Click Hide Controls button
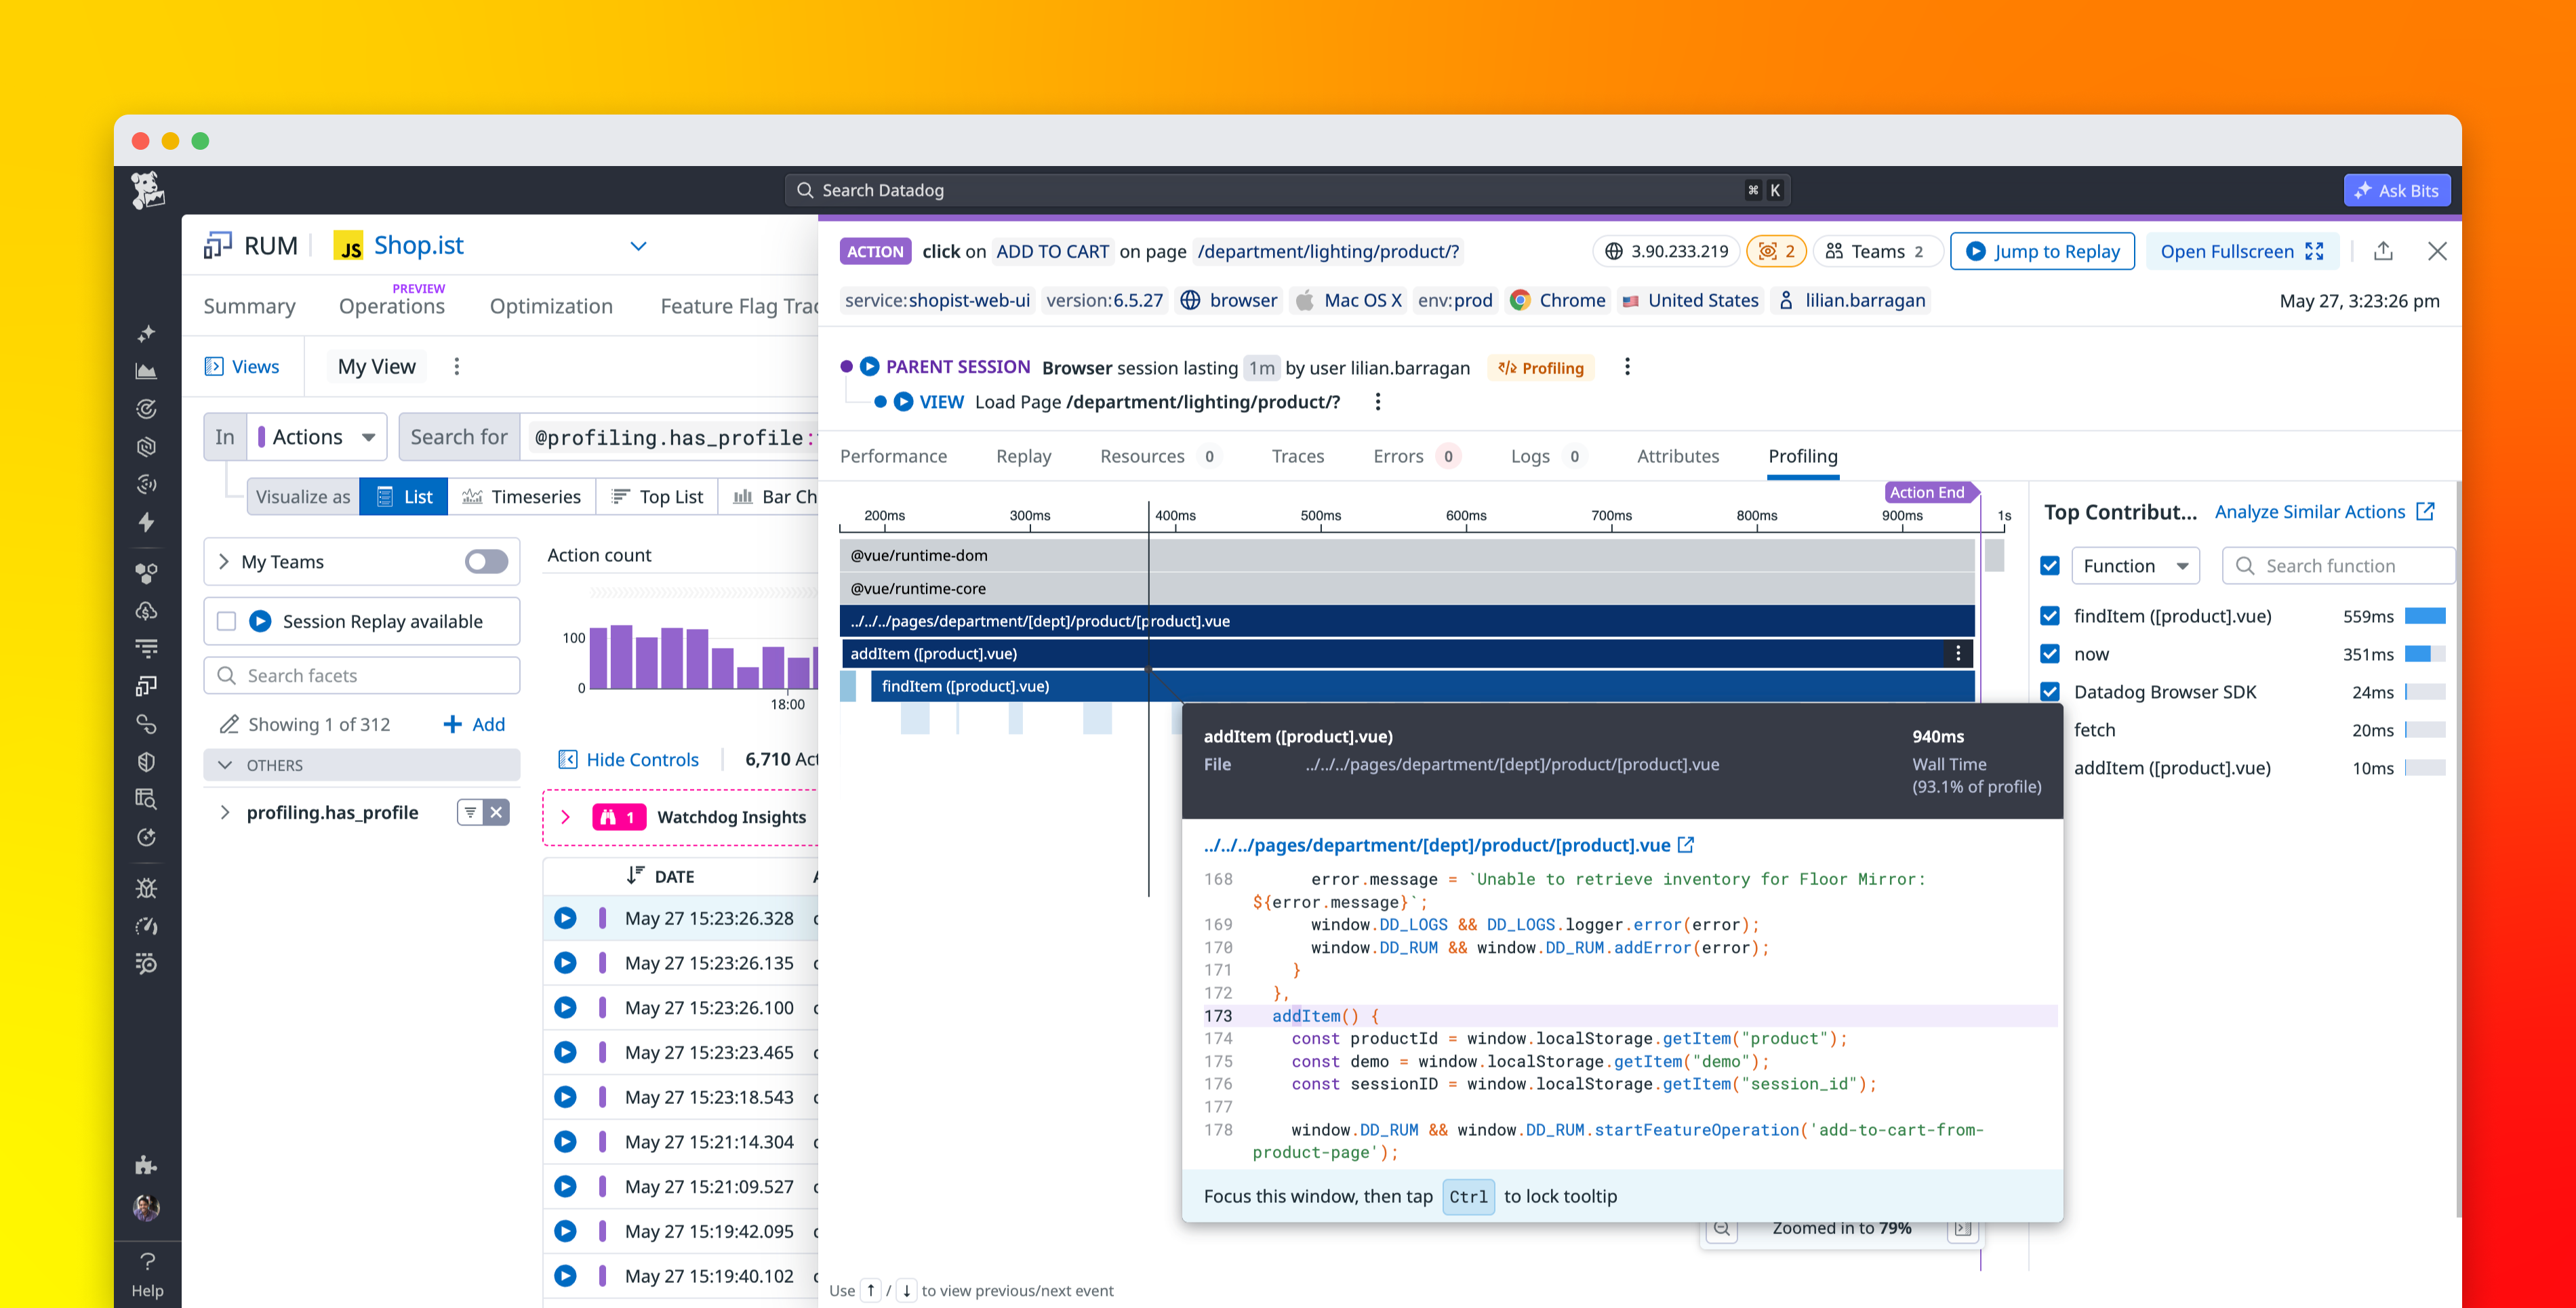2576x1308 pixels. (x=628, y=759)
